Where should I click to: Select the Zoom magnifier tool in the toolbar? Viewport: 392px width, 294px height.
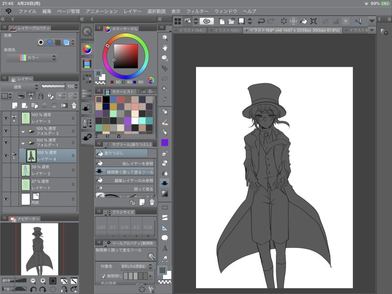point(165,37)
